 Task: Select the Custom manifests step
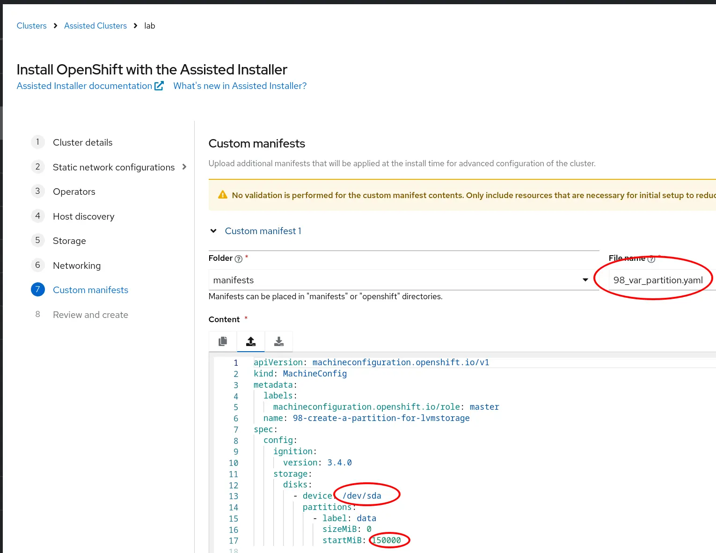(x=90, y=290)
